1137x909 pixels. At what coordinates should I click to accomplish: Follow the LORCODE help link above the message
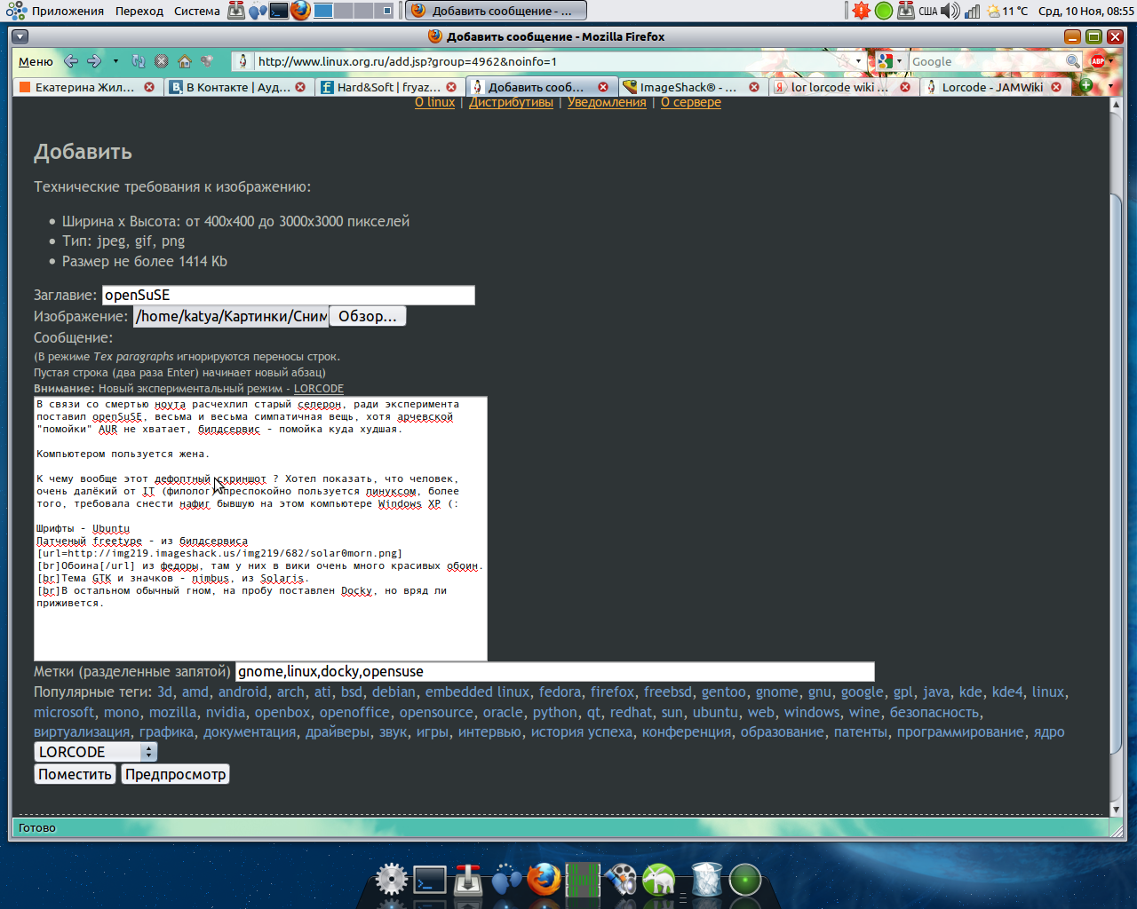point(319,389)
